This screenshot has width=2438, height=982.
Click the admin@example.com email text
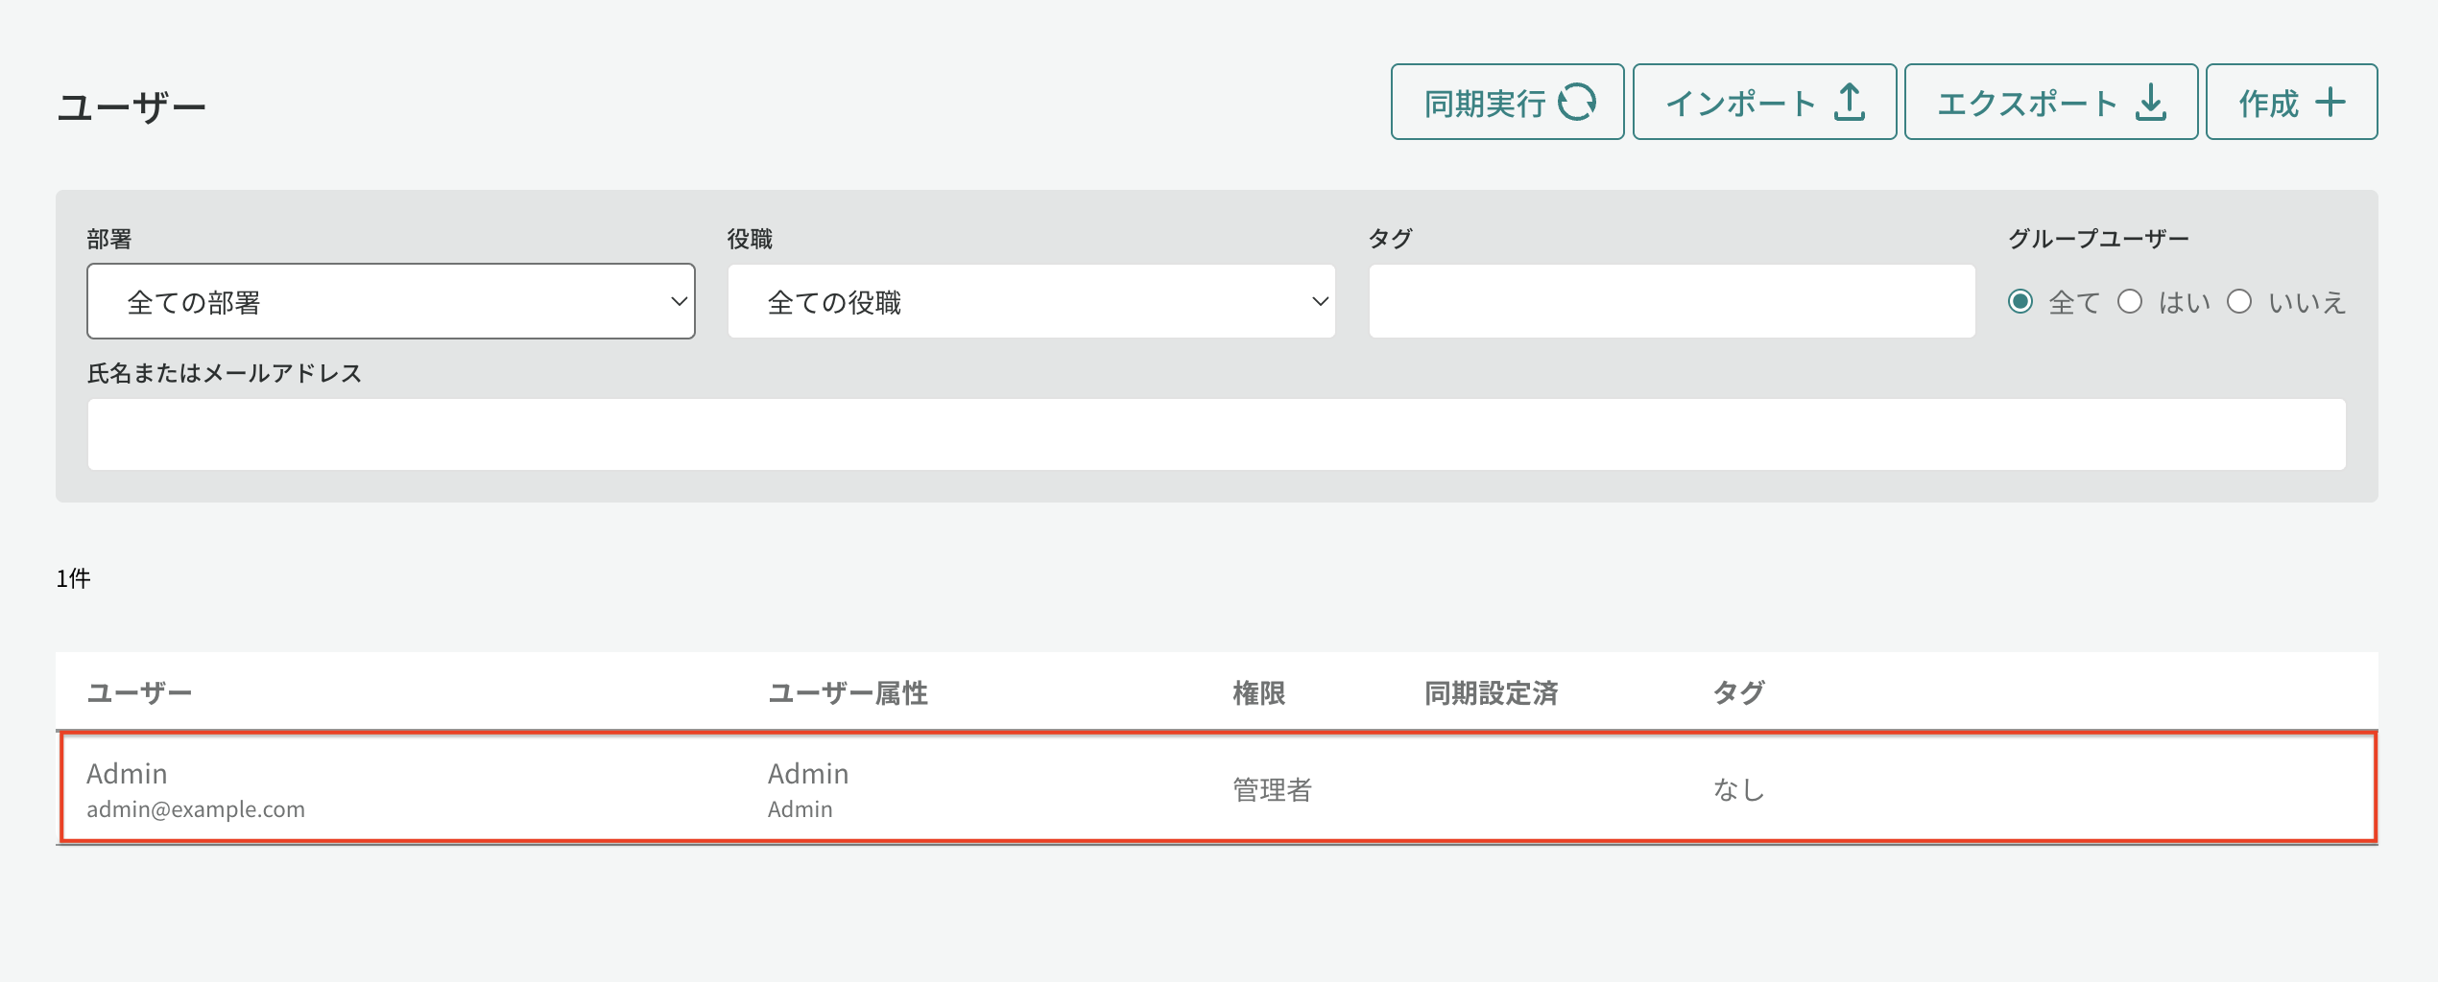(196, 809)
